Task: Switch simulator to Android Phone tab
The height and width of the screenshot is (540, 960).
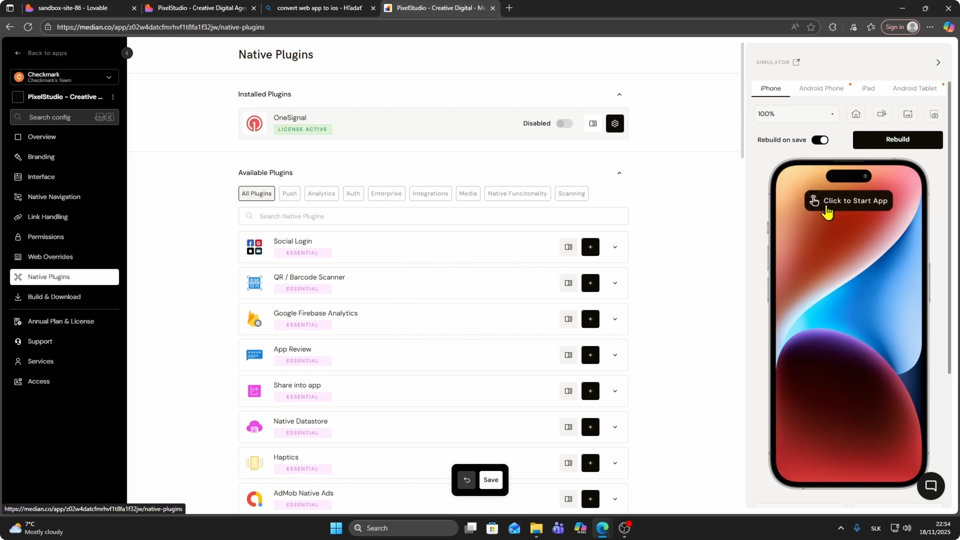Action: tap(821, 88)
